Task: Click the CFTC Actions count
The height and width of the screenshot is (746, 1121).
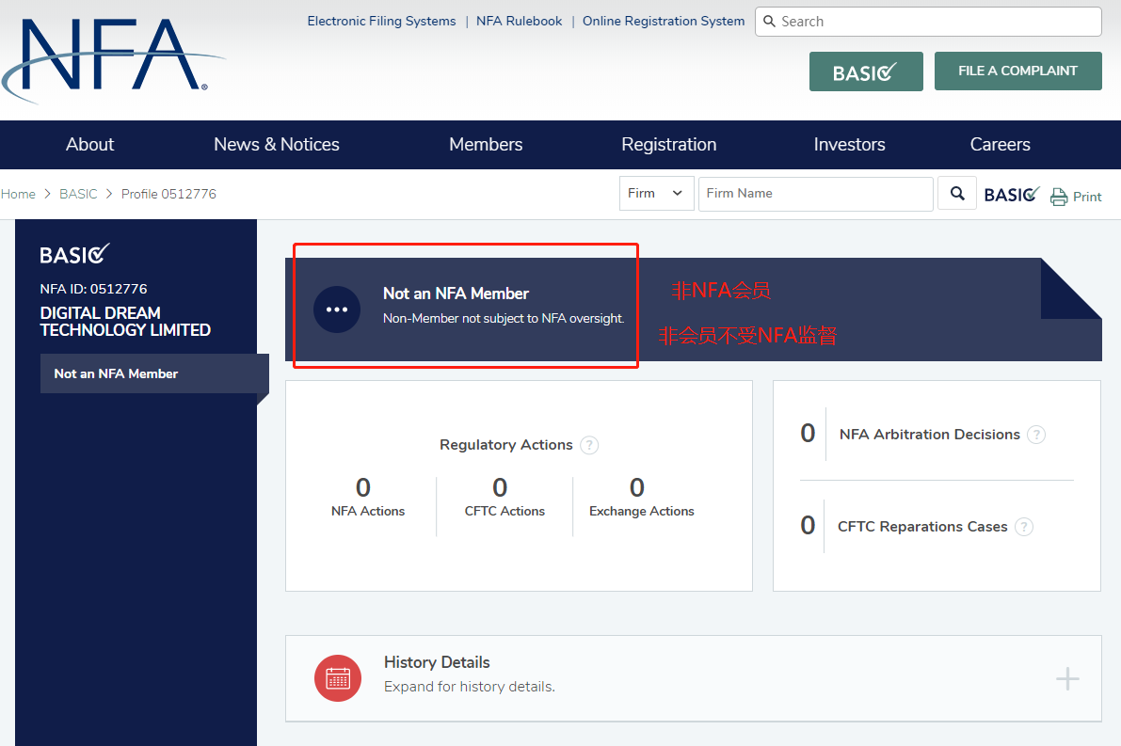Action: (500, 488)
